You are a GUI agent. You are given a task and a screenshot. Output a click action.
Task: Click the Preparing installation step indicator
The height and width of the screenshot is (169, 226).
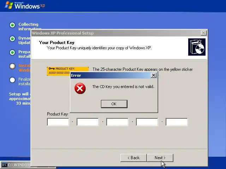(12, 52)
